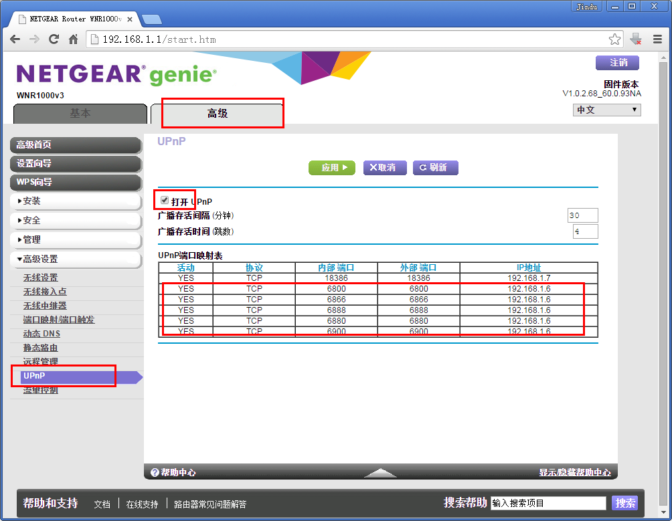Click the 广播存活间隔 minutes input field

[x=583, y=215]
